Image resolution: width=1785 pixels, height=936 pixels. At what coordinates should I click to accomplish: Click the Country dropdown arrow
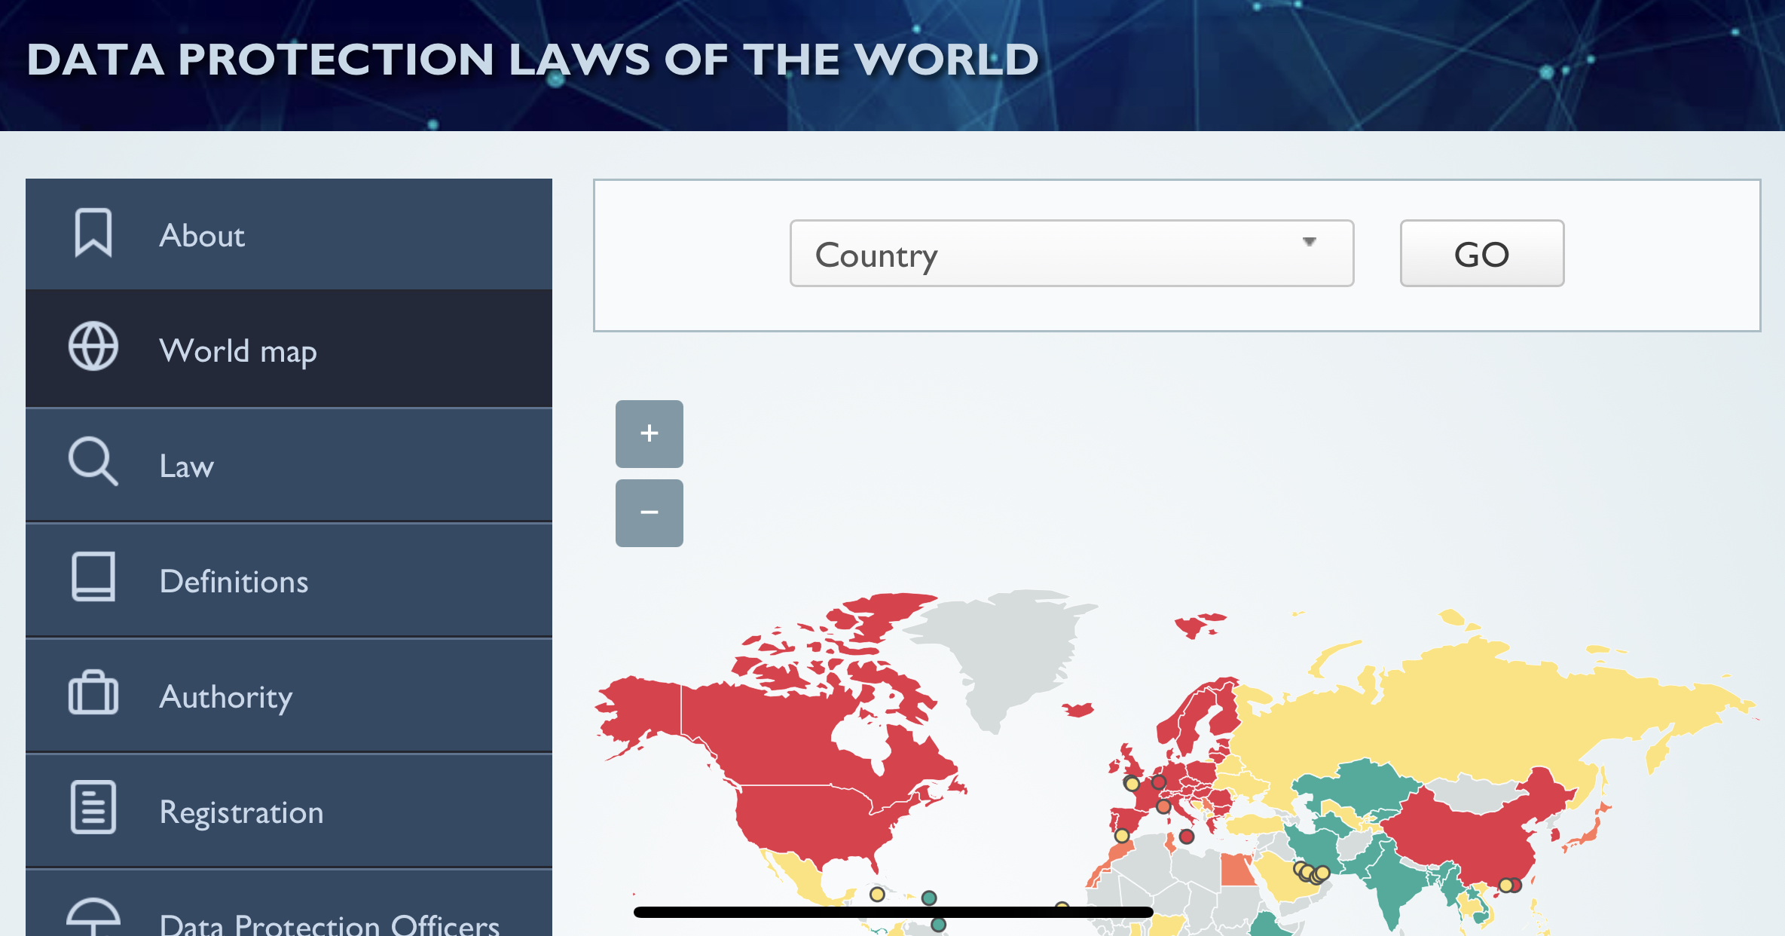tap(1310, 241)
